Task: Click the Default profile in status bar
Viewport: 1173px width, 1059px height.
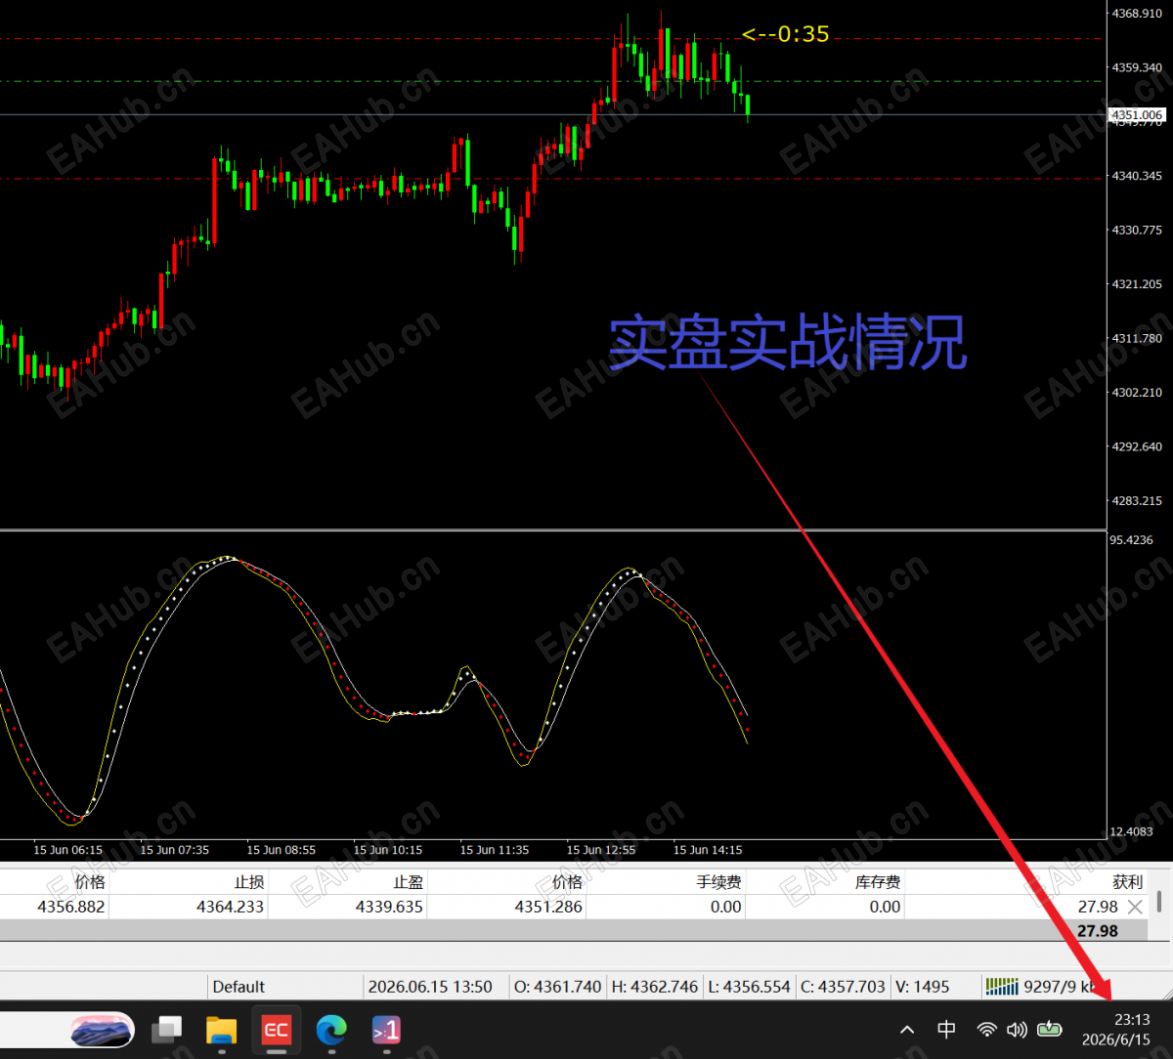Action: pyautogui.click(x=239, y=987)
